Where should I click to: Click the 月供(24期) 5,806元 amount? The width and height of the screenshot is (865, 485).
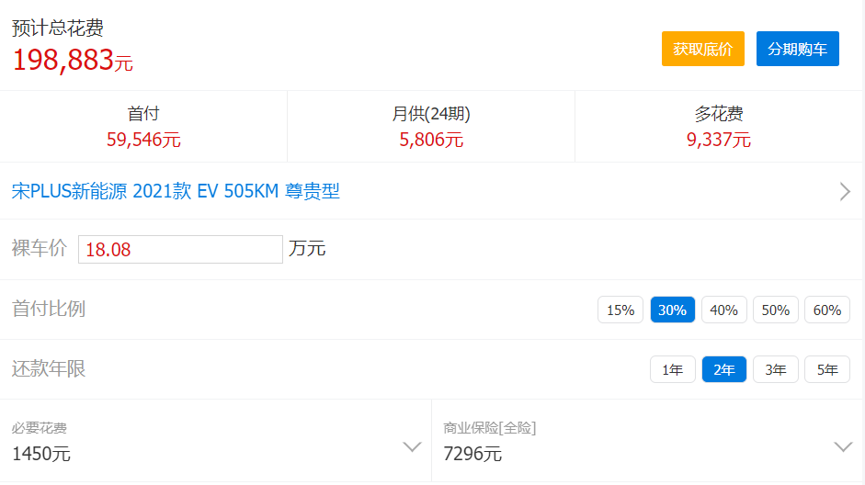point(431,140)
